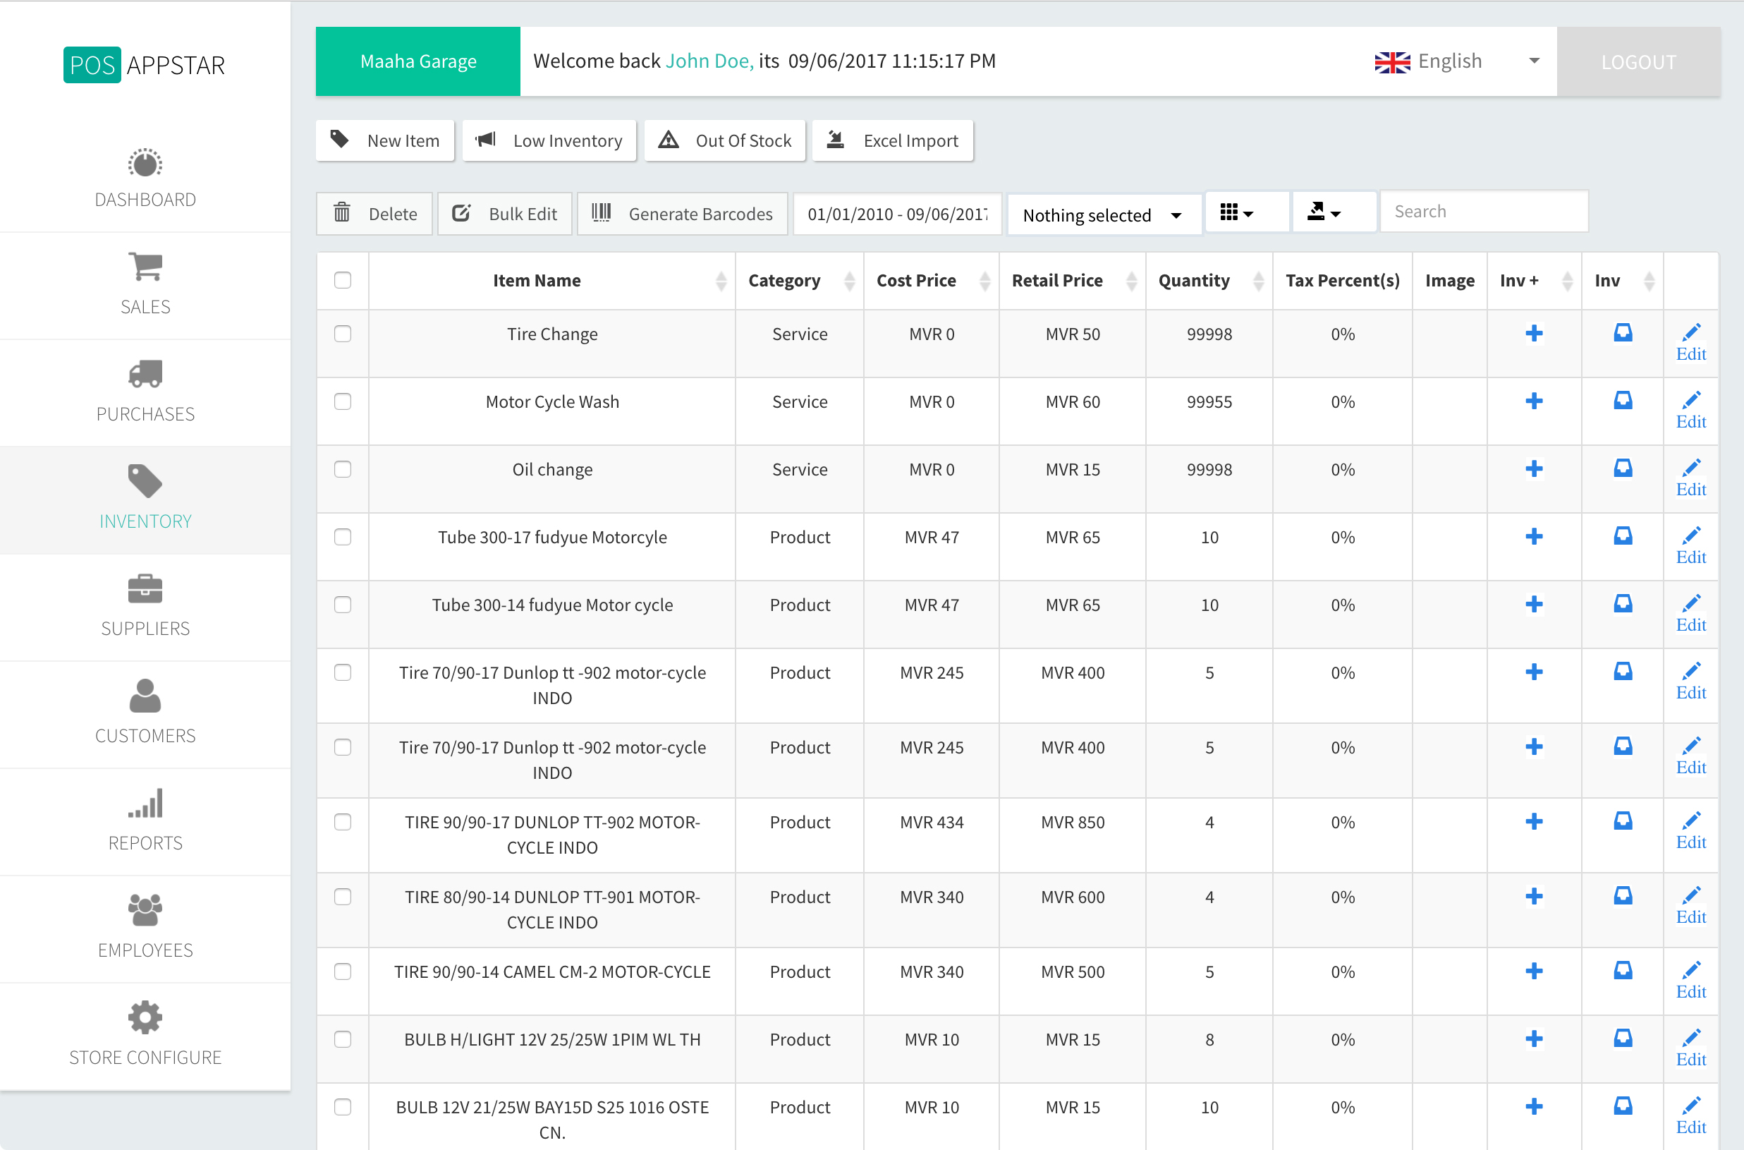Open the column grid view dropdown
1744x1150 pixels.
coord(1237,212)
